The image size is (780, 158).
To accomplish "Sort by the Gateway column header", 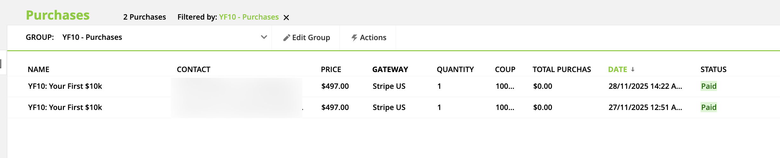I will (x=390, y=70).
